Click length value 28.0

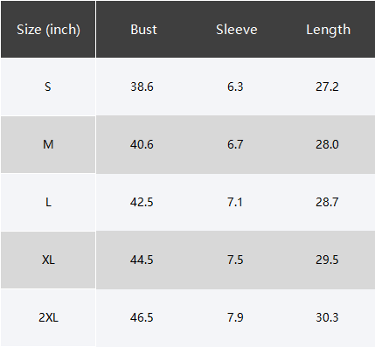[x=327, y=144]
